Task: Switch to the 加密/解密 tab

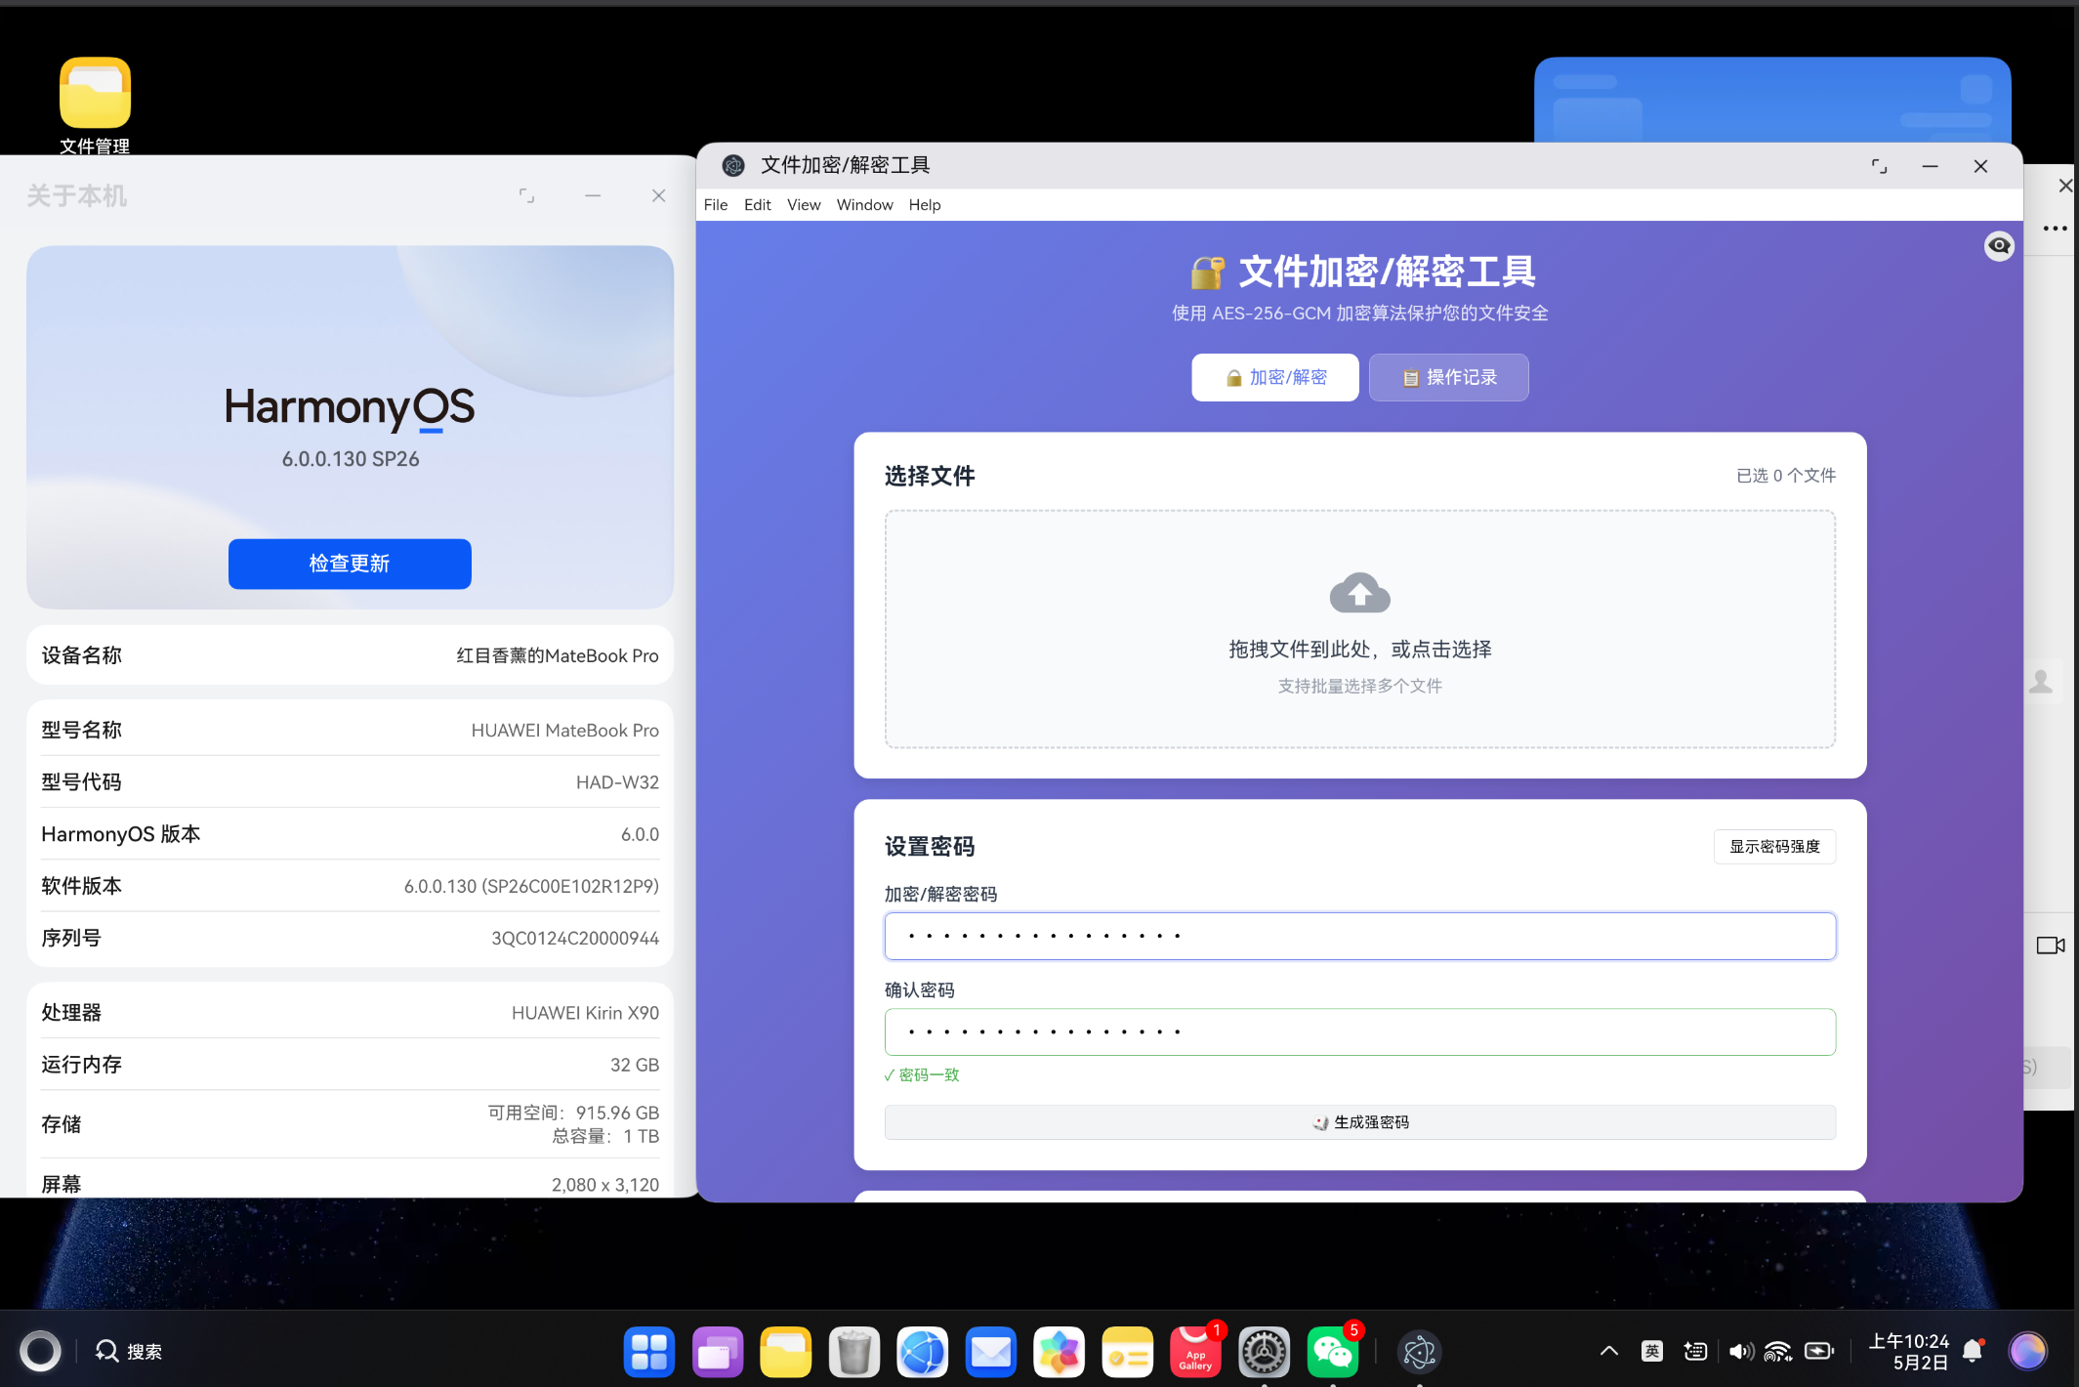Action: pyautogui.click(x=1275, y=377)
